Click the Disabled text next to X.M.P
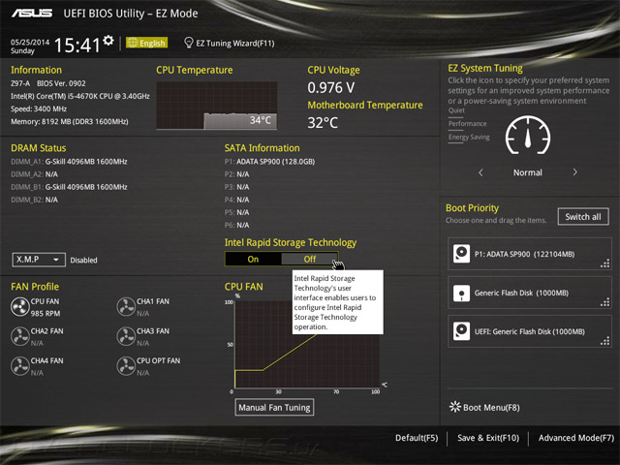The height and width of the screenshot is (465, 620). (84, 261)
